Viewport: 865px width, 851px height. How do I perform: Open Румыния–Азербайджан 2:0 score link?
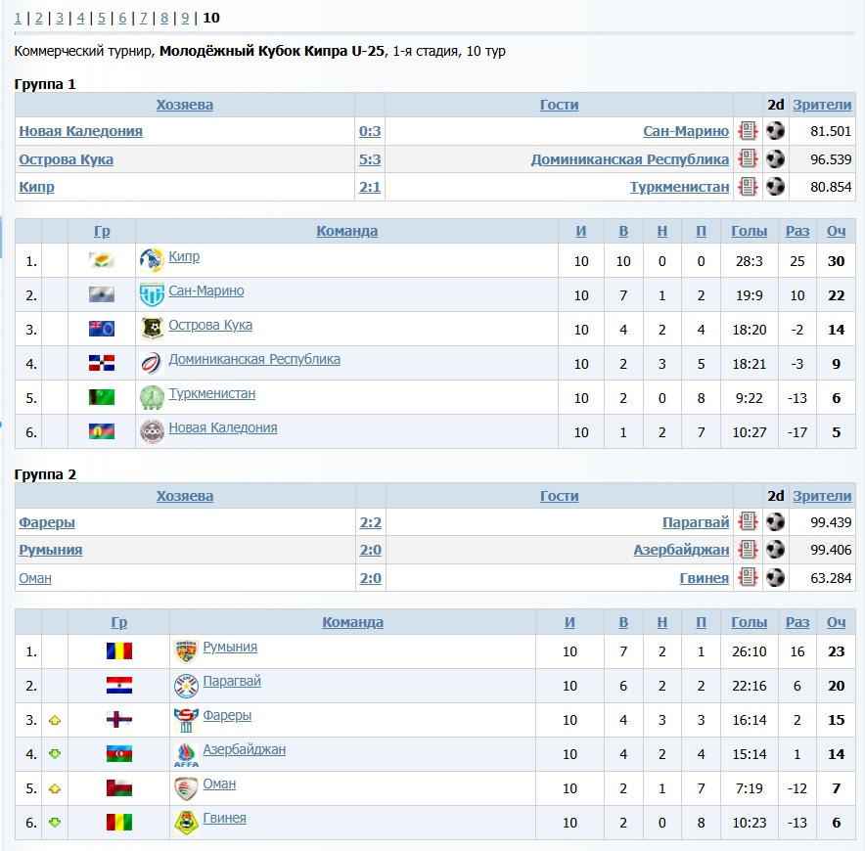tap(370, 550)
